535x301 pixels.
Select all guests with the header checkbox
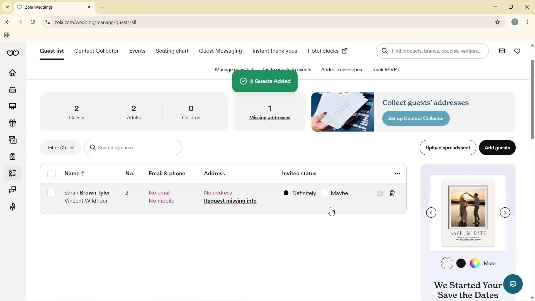[x=51, y=174]
